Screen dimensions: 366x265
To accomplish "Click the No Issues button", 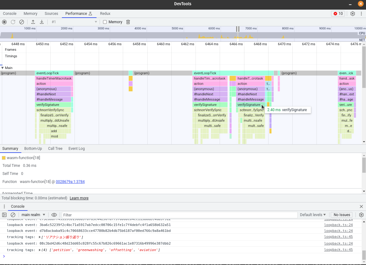I will (x=342, y=215).
